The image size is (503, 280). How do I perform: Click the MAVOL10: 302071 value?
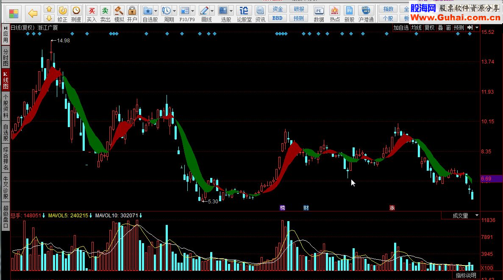pyautogui.click(x=117, y=216)
